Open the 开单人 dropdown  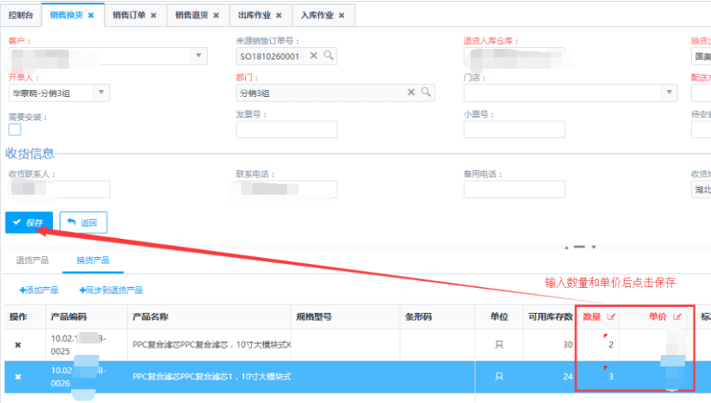pyautogui.click(x=100, y=92)
